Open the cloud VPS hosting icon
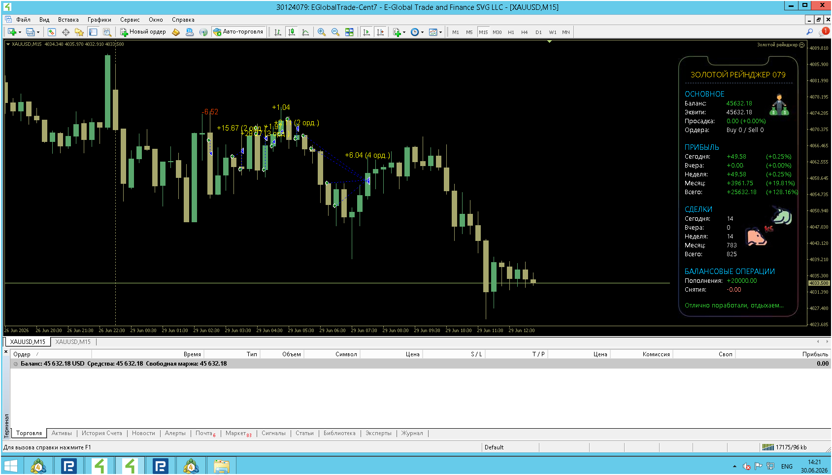The image size is (832, 475). (x=190, y=32)
